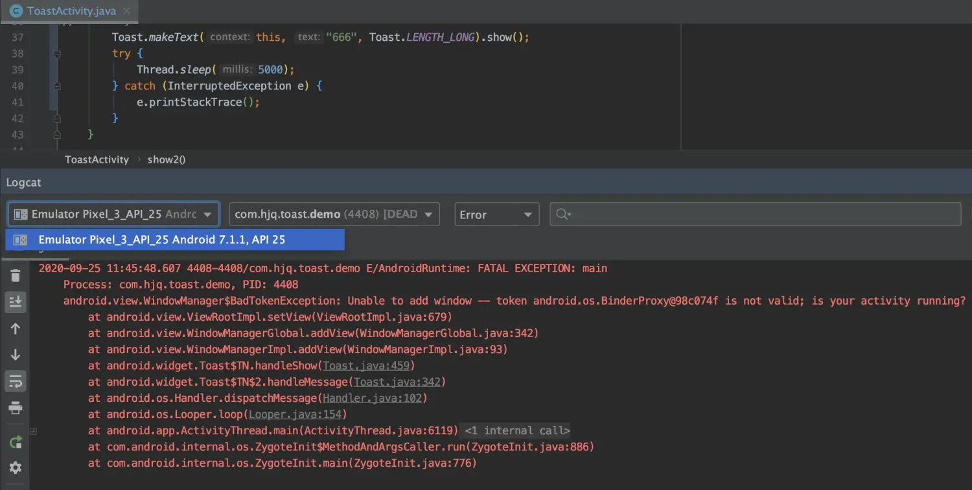This screenshot has width=972, height=490.
Task: Click the print icon in Logcat toolbar
Action: pyautogui.click(x=16, y=408)
